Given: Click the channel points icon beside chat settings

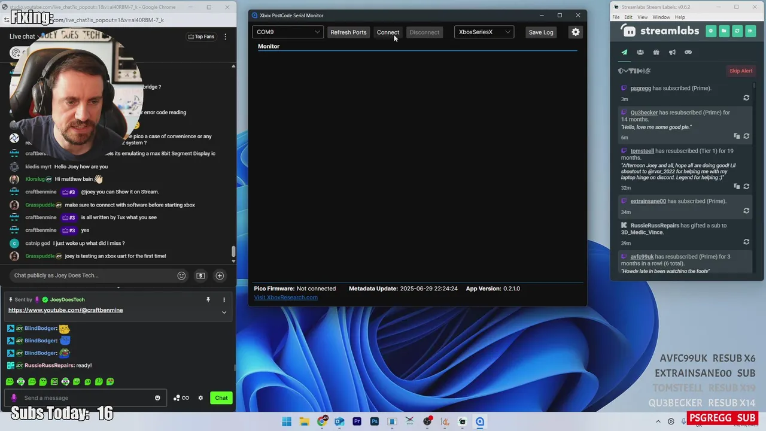Looking at the screenshot, I should pos(181,398).
